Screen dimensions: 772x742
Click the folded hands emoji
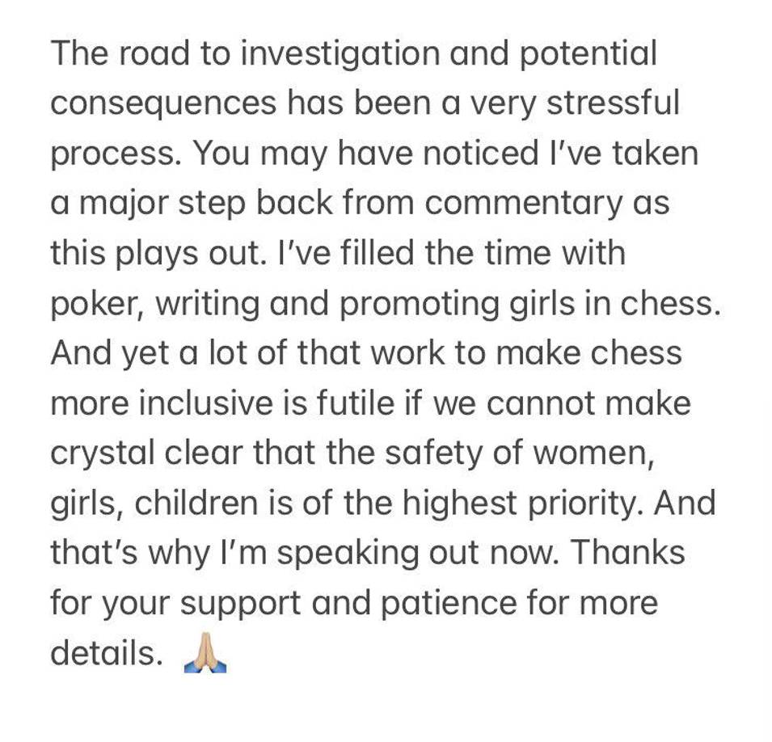pos(205,653)
